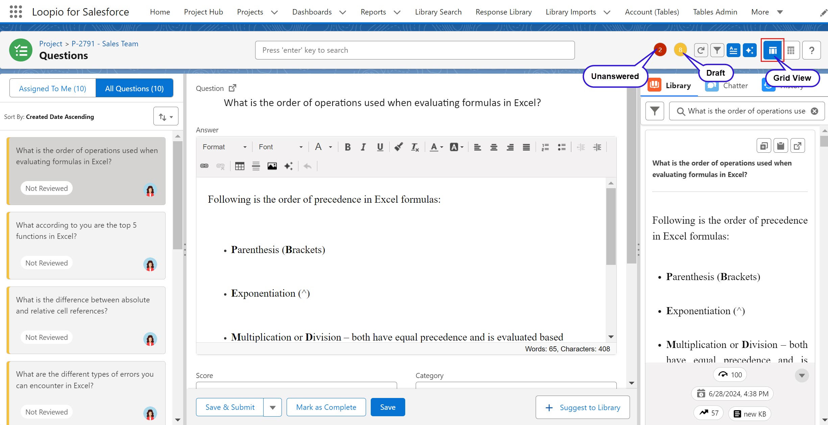Image resolution: width=828 pixels, height=425 pixels.
Task: Insert horizontal line in the answer
Action: (256, 166)
